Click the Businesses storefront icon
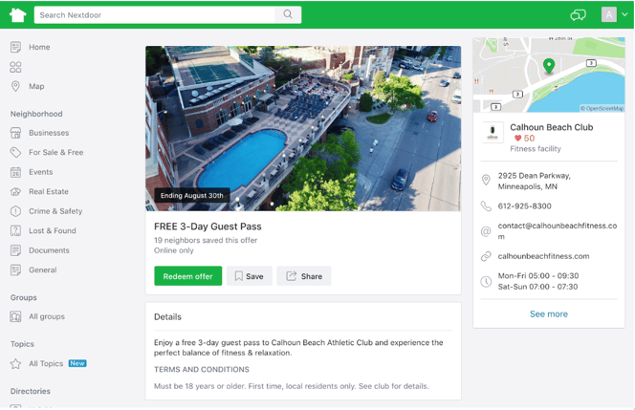635x410 pixels. (x=15, y=133)
